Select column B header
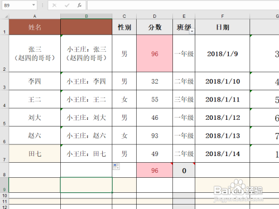The image size is (279, 209). 86,16
